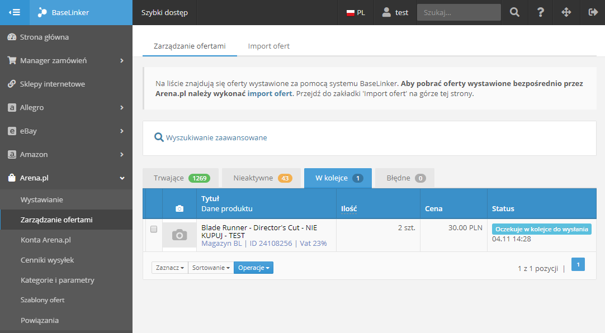Open the PL language selector
Image resolution: width=605 pixels, height=333 pixels.
pyautogui.click(x=356, y=13)
